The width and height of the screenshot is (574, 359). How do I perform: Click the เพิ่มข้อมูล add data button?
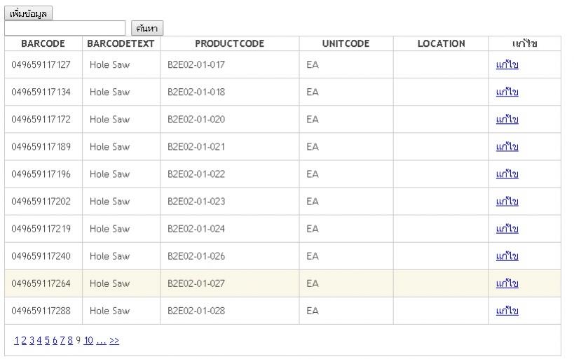[29, 13]
